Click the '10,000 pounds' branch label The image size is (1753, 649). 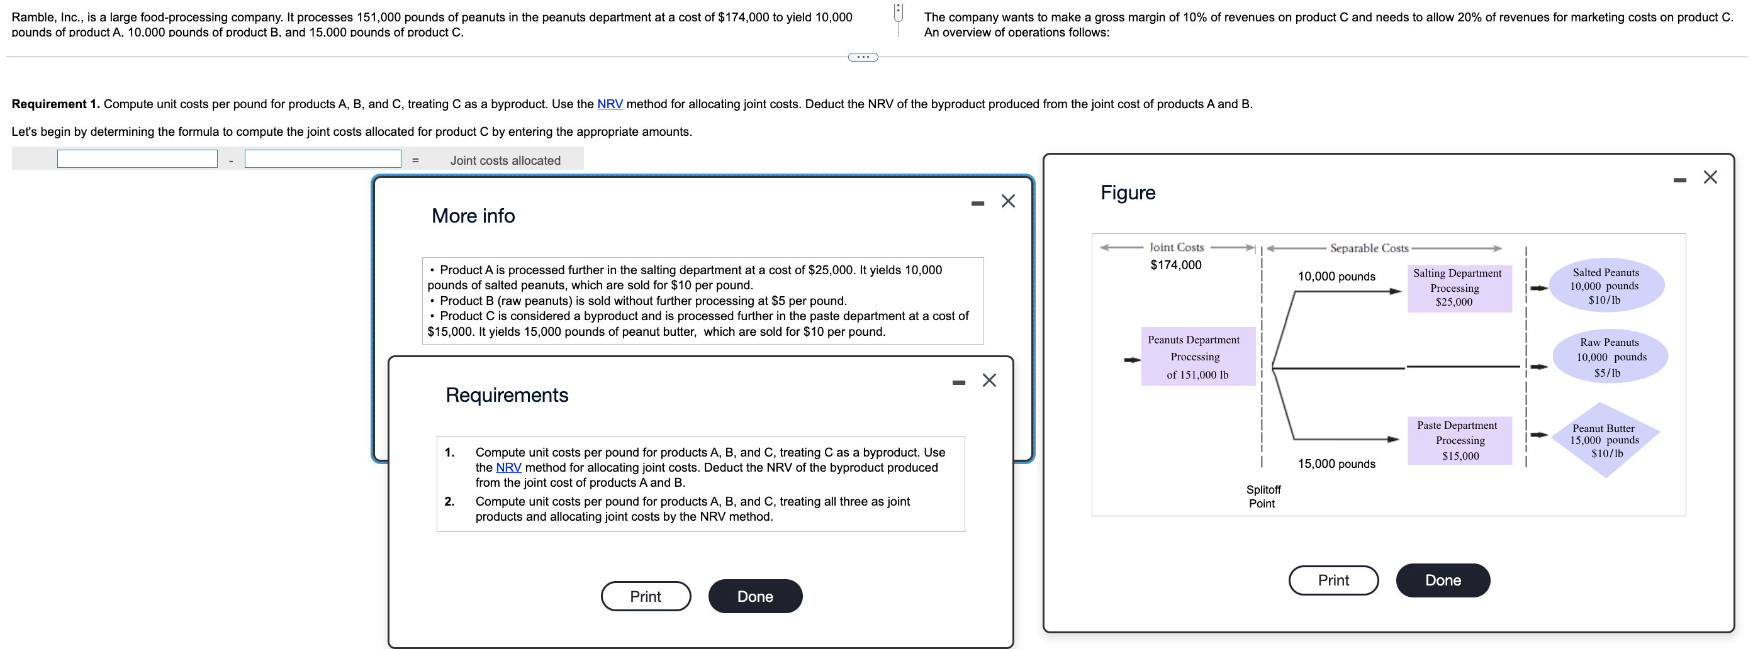1336,276
